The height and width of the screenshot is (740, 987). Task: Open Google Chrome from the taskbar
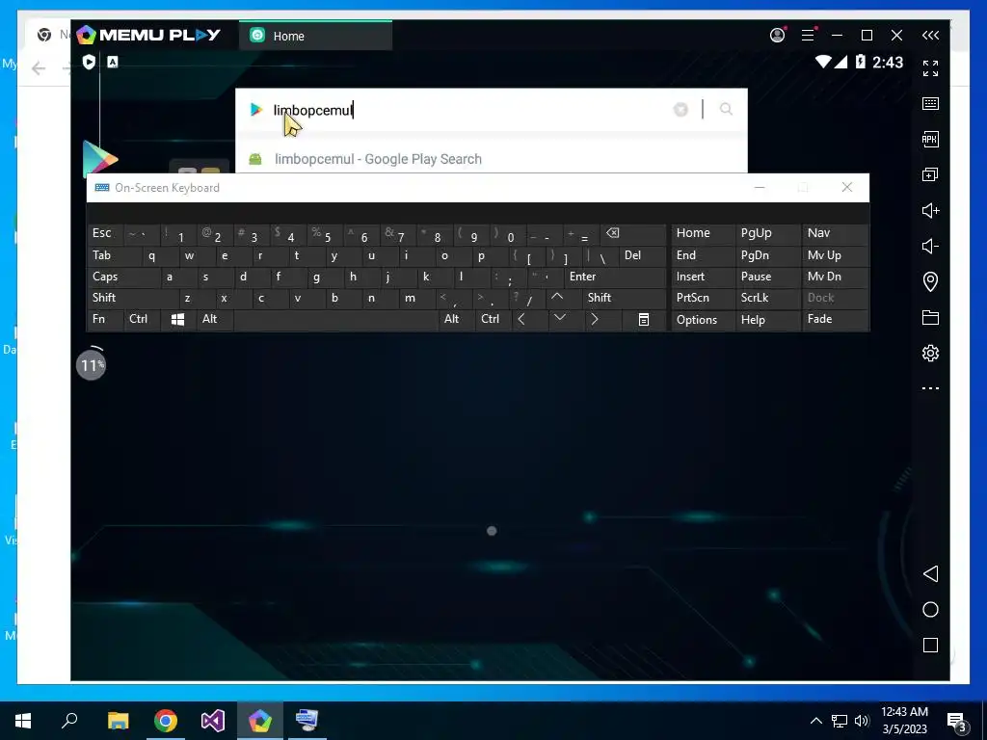click(x=166, y=721)
